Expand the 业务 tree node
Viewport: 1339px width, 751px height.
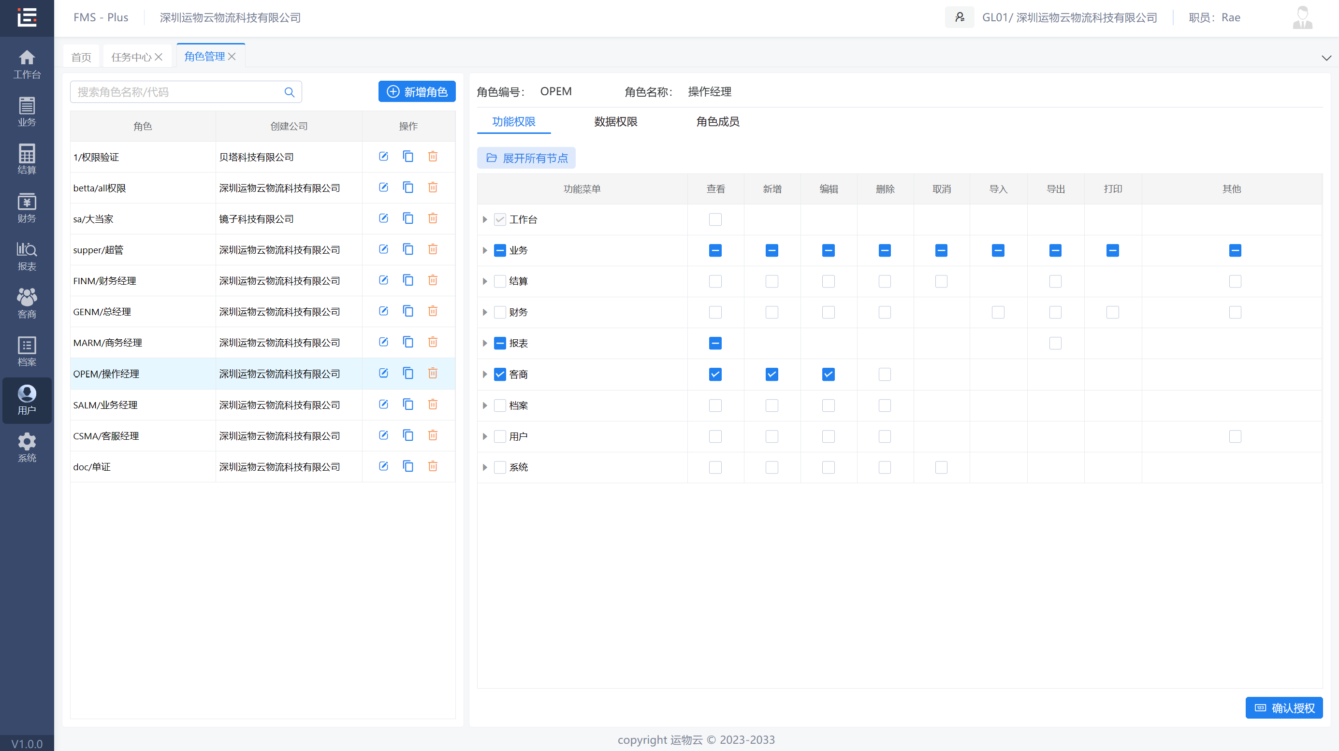[x=485, y=250]
